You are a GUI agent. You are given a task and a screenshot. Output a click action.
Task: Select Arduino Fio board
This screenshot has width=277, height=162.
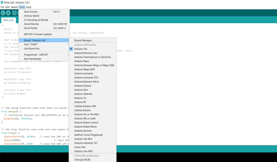click(x=93, y=98)
